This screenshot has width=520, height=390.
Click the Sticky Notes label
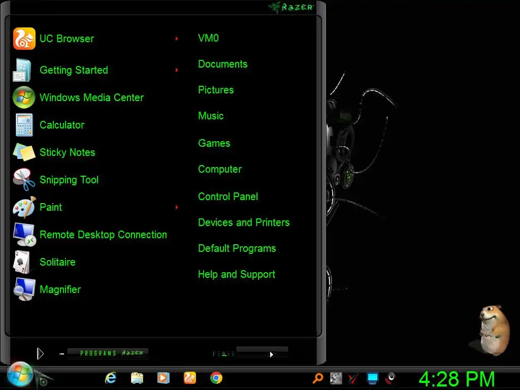(68, 152)
